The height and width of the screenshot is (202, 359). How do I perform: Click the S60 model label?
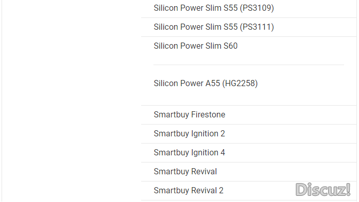tap(231, 46)
